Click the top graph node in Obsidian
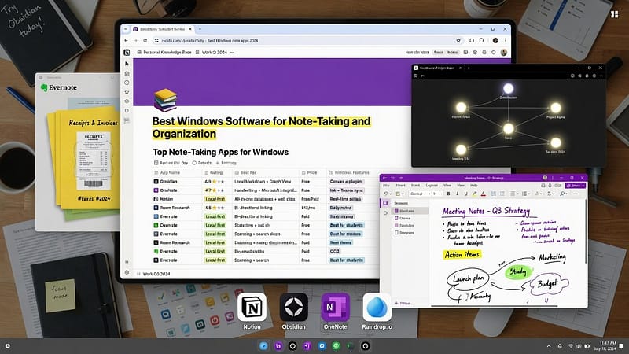The image size is (629, 354). pos(508,88)
